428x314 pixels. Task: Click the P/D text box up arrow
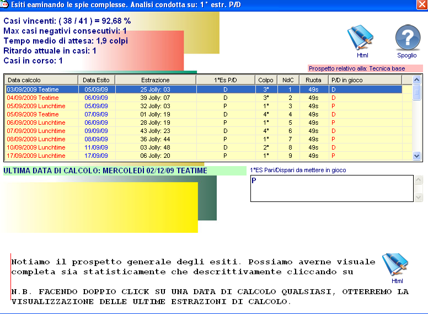(418, 180)
